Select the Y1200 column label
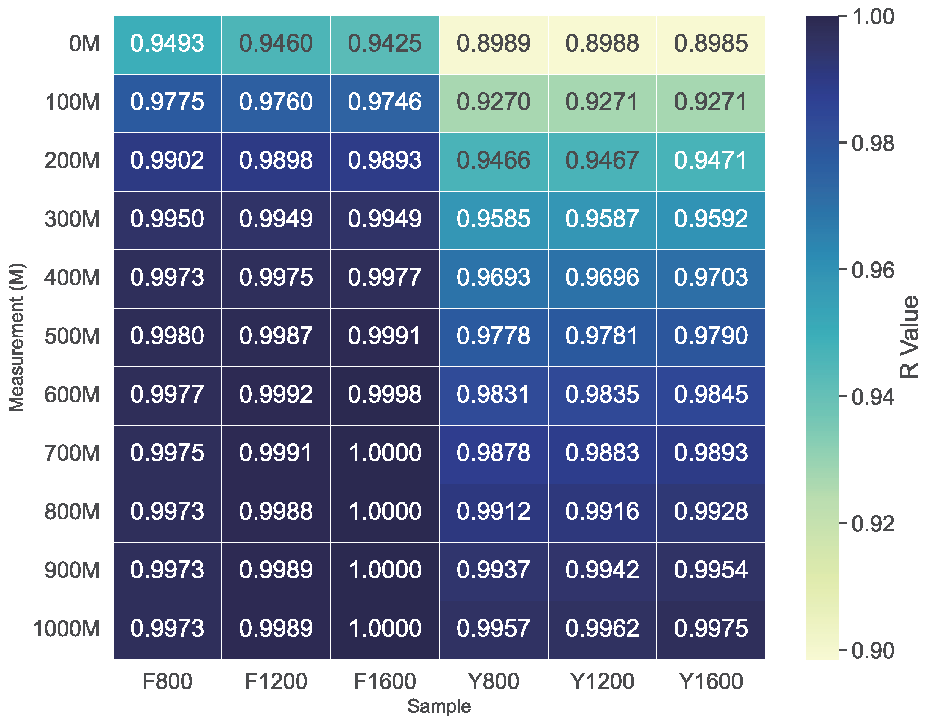 click(602, 681)
